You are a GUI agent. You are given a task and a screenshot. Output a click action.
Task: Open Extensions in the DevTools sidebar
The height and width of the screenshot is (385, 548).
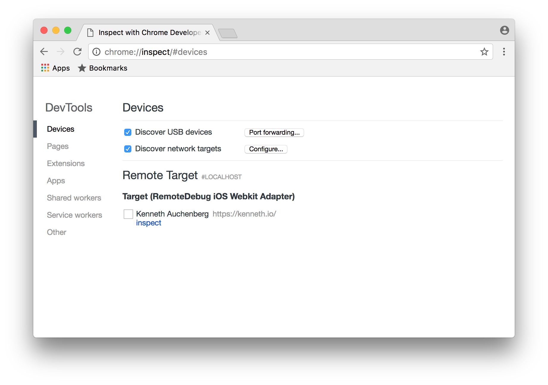pyautogui.click(x=66, y=163)
